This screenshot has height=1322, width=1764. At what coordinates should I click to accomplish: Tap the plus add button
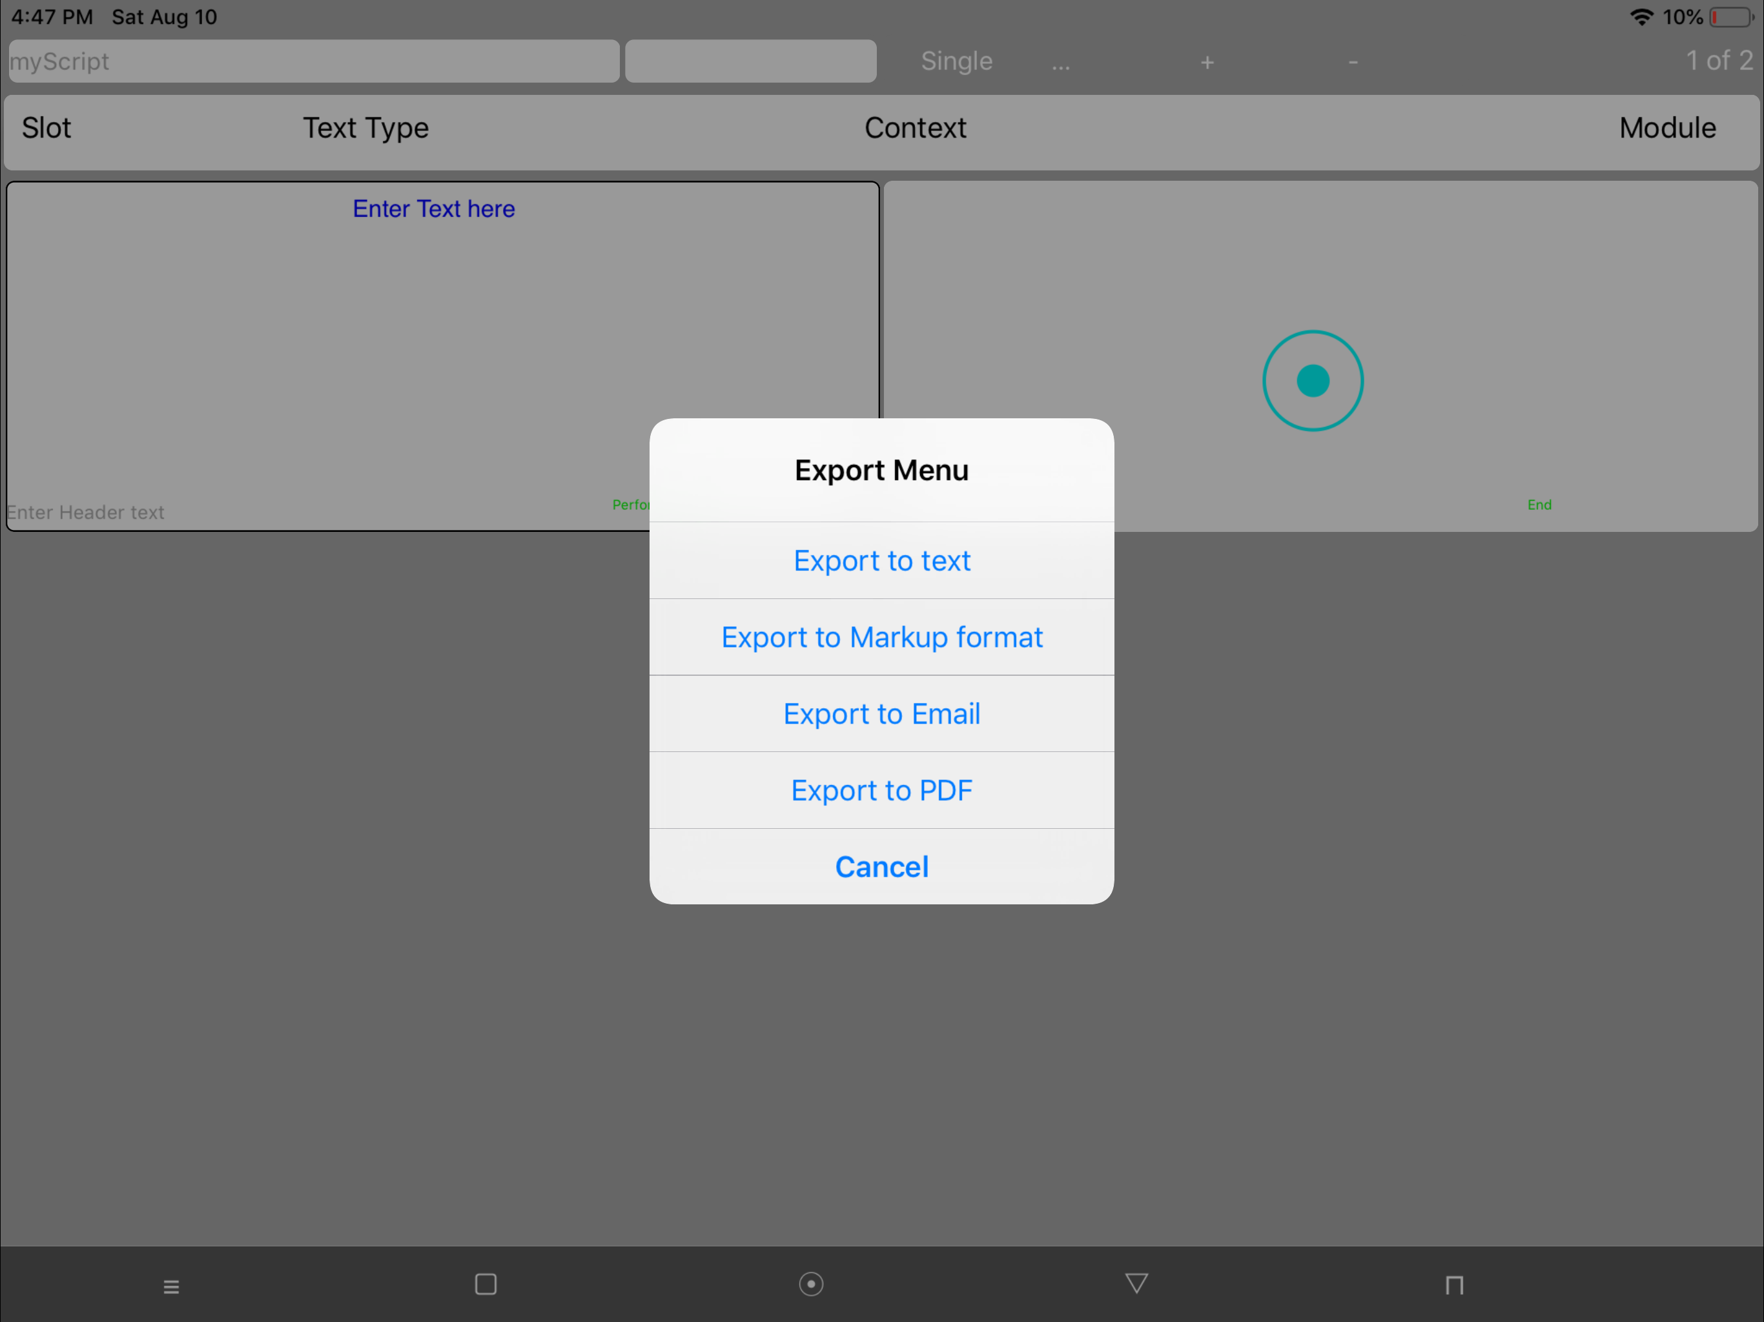pyautogui.click(x=1207, y=62)
